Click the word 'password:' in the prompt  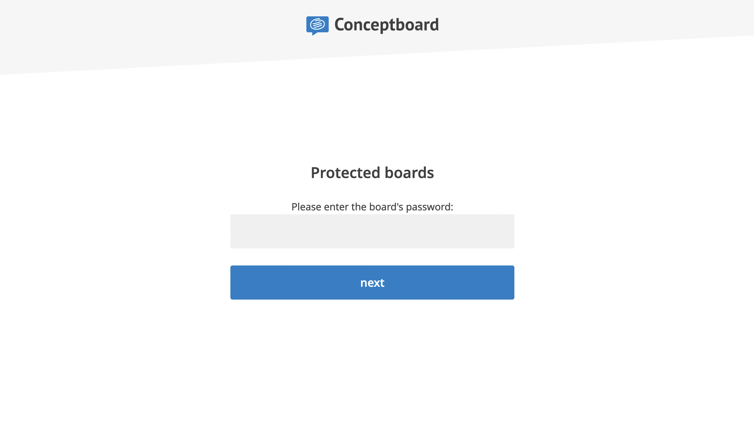pos(430,207)
